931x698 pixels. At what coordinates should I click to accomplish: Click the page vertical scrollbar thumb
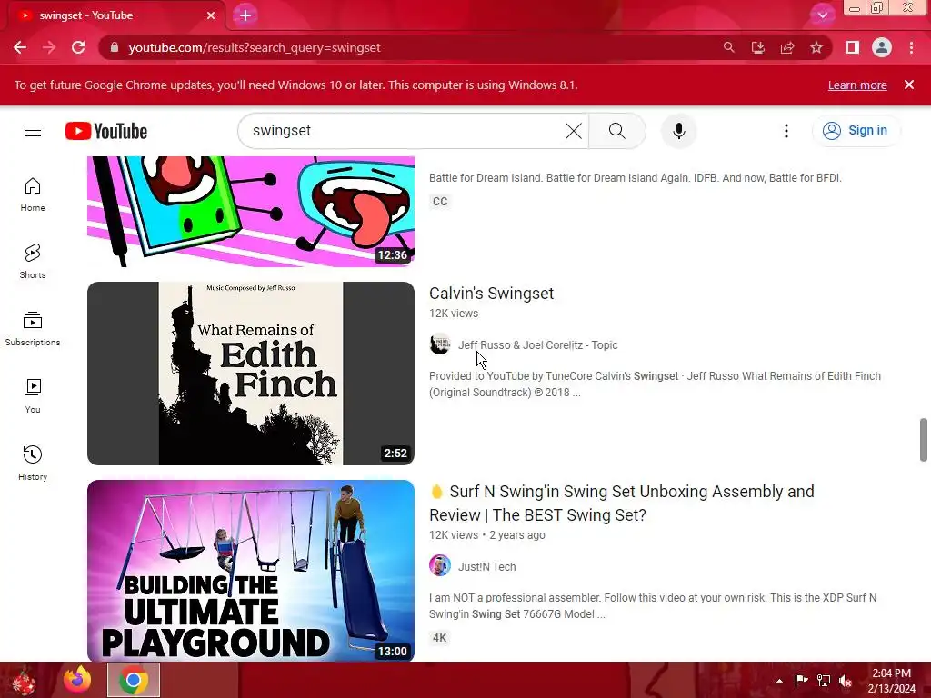(x=924, y=439)
